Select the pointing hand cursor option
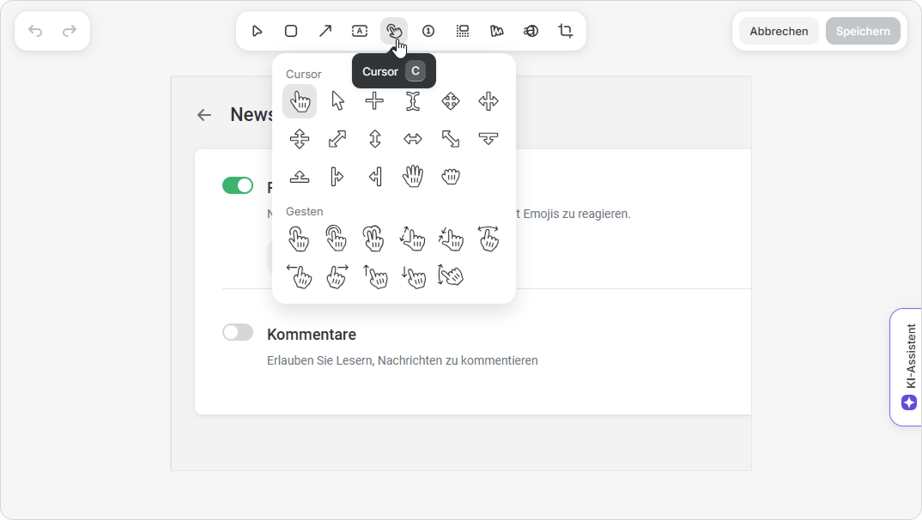 (300, 101)
